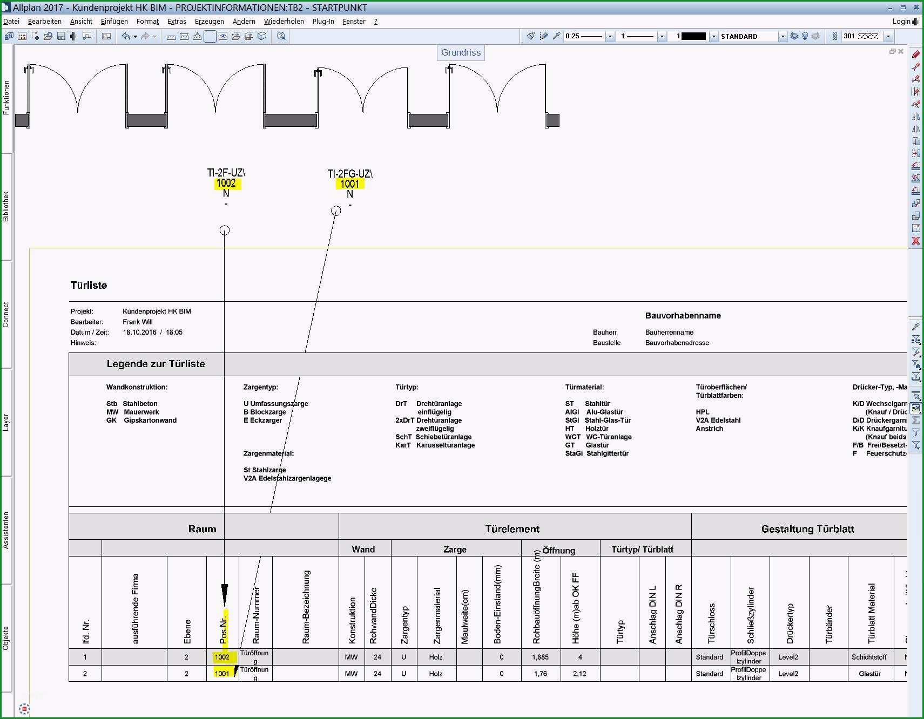Open the Ansicht menu
924x719 pixels.
[81, 22]
